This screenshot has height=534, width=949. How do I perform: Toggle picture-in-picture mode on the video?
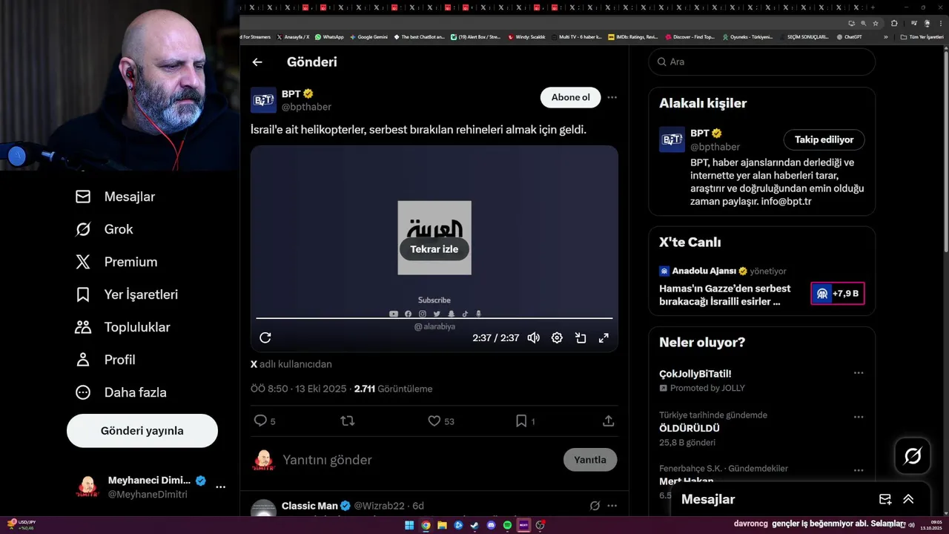click(581, 338)
